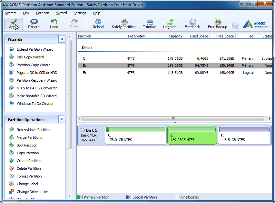This screenshot has width=275, height=203.
Task: Select Copy Partition operation
Action: [x=28, y=153]
